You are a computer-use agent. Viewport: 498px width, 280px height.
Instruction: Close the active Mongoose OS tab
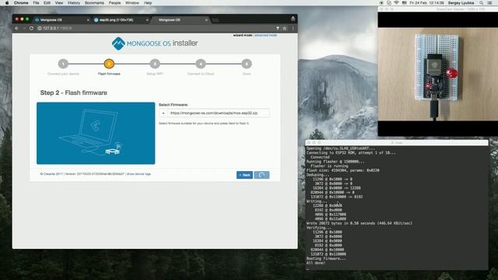[x=206, y=20]
